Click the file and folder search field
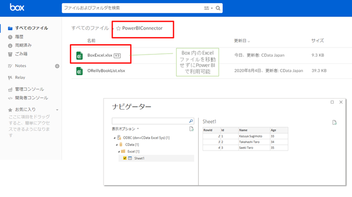Image resolution: width=352 pixels, height=197 pixels. pyautogui.click(x=133, y=8)
